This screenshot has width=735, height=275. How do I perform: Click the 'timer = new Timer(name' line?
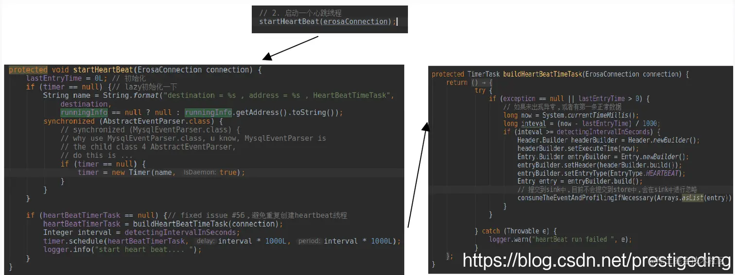coord(161,172)
